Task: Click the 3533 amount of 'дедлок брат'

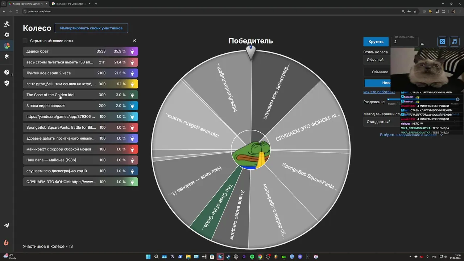Action: coord(101,51)
